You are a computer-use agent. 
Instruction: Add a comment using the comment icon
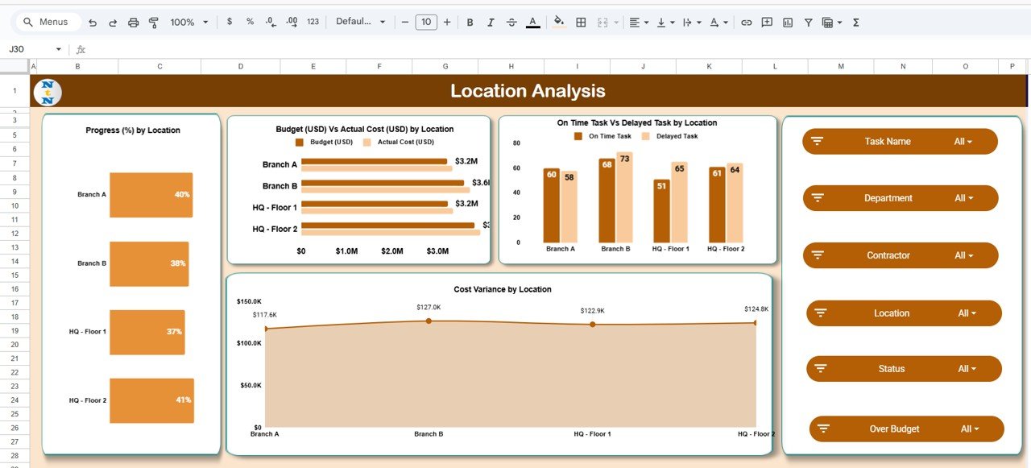point(767,23)
